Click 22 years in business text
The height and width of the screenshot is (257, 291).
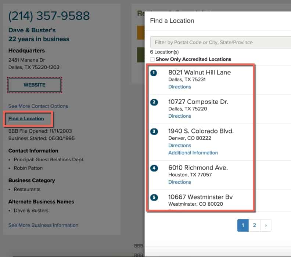[39, 39]
